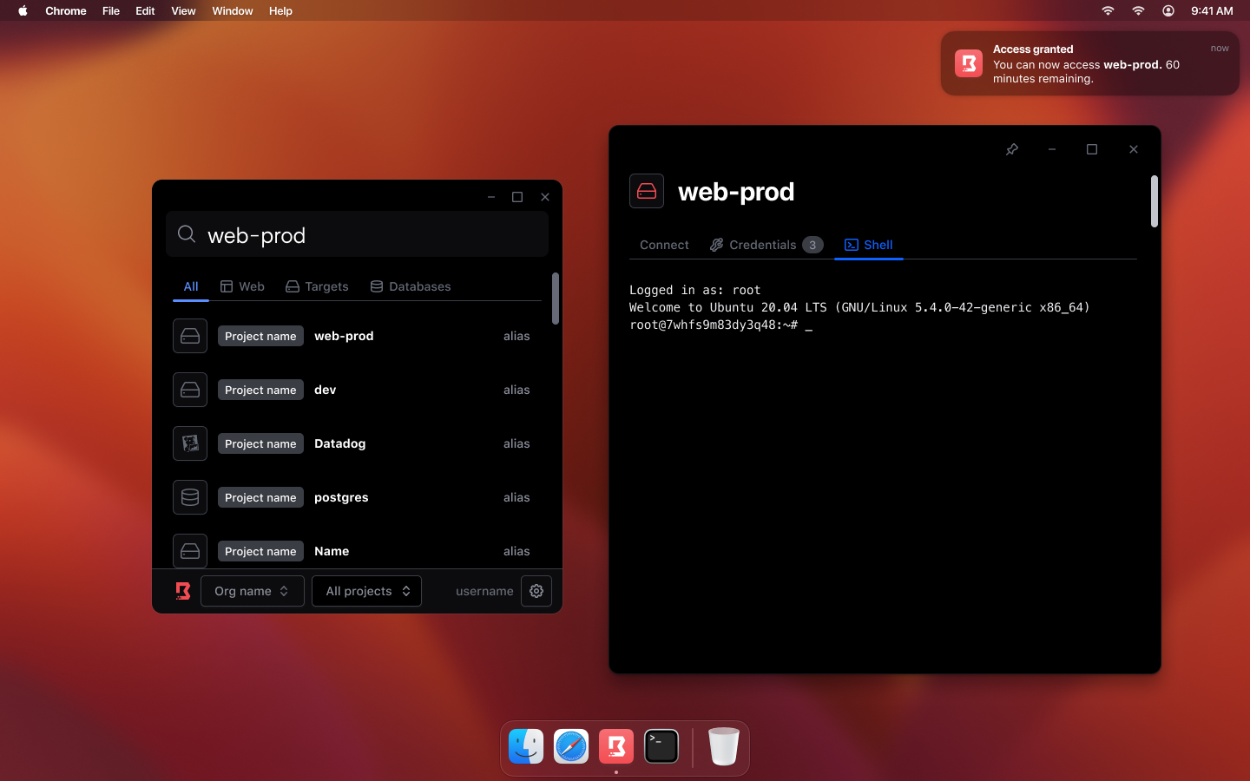Click the Access granted notification title

click(1033, 49)
